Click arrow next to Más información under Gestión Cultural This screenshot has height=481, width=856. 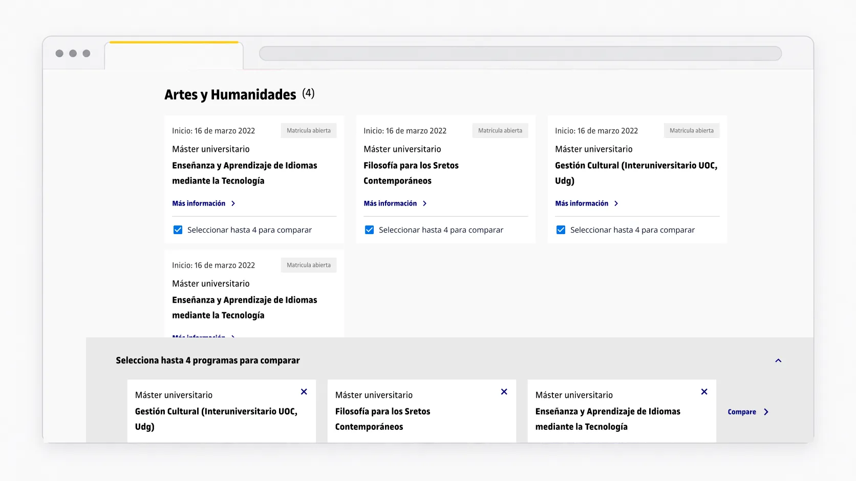click(616, 203)
